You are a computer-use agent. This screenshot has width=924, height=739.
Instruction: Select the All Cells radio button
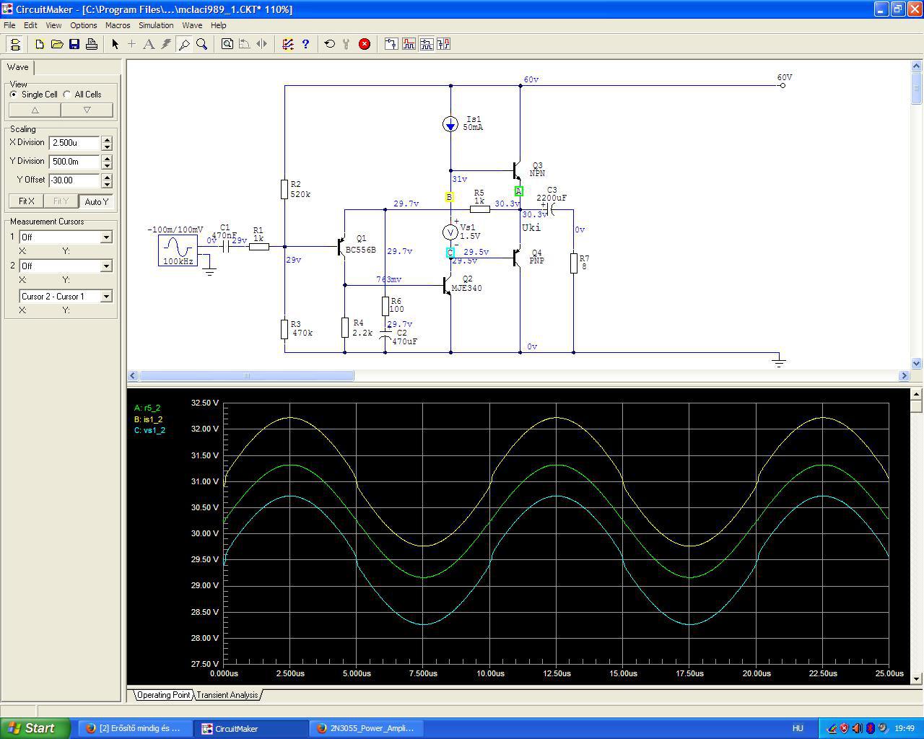[67, 95]
